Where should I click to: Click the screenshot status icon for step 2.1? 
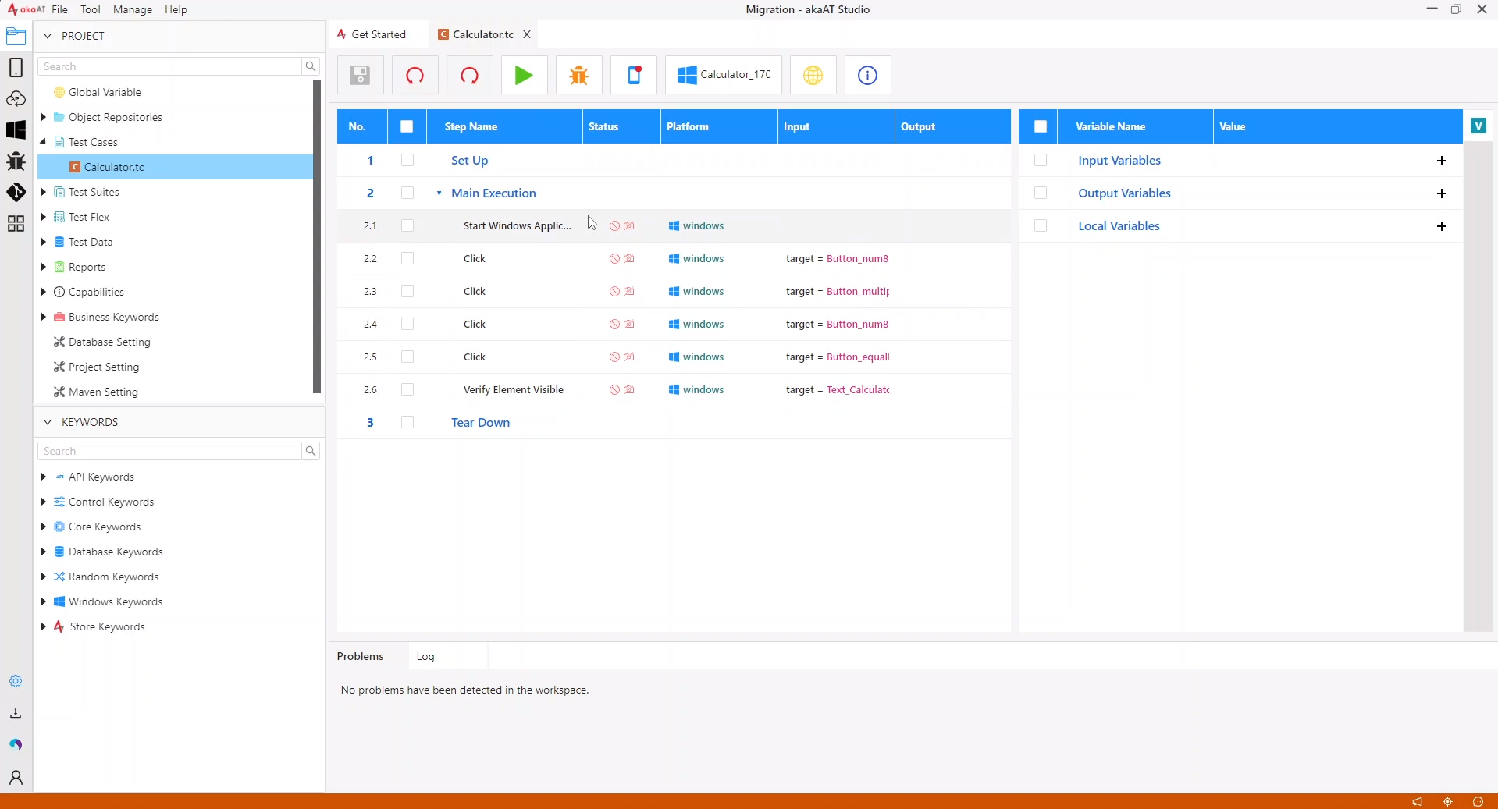(629, 225)
